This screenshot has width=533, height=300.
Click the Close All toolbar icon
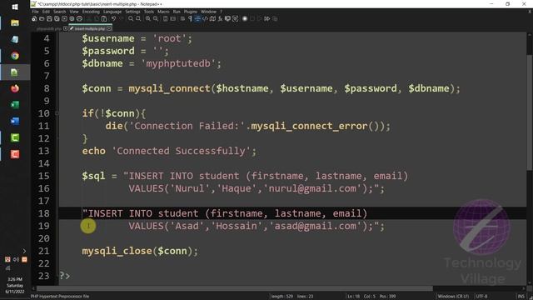click(x=72, y=18)
